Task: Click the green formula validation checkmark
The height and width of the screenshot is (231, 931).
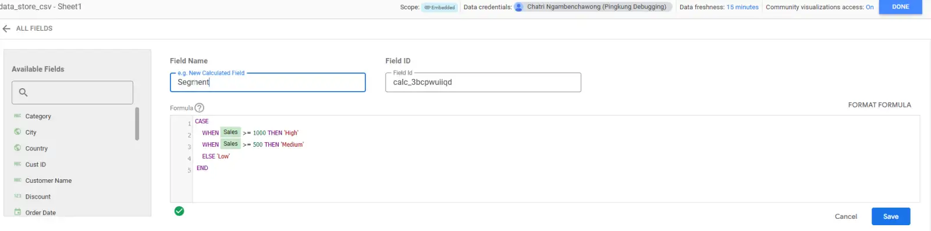Action: pyautogui.click(x=179, y=211)
